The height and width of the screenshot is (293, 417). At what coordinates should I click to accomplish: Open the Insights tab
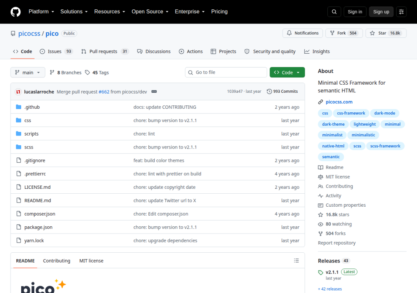[317, 51]
